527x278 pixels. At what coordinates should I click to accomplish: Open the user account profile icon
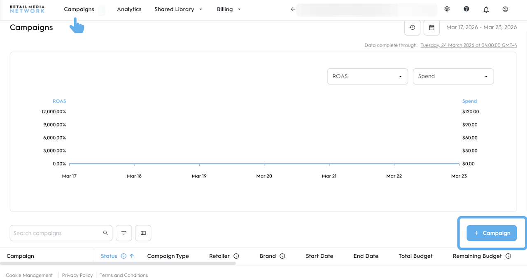(505, 9)
